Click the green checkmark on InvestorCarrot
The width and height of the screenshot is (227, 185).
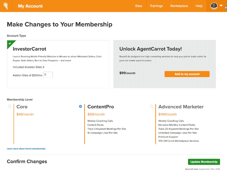[10, 43]
